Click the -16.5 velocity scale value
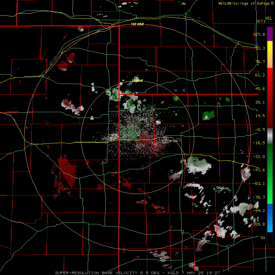This screenshot has height=275, width=275. (259, 143)
